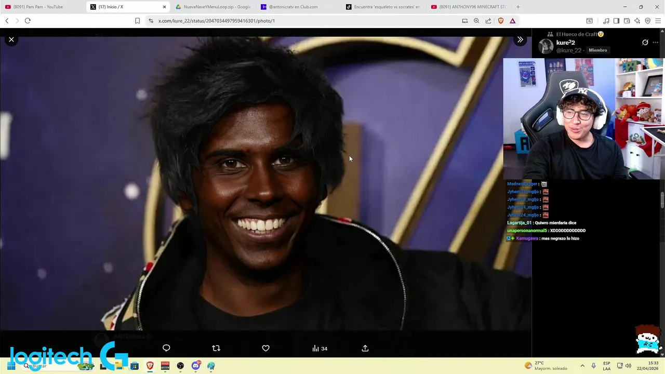The width and height of the screenshot is (665, 374).
Task: Like the photo with the heart icon
Action: tap(265, 348)
